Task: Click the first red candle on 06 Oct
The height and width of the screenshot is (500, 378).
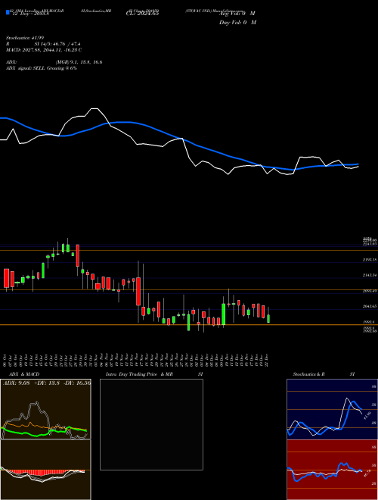Action: click(x=6, y=278)
